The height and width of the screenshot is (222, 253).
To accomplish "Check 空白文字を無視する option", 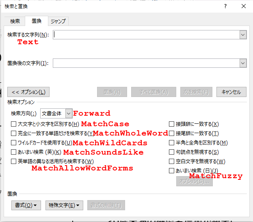I will coord(171,162).
